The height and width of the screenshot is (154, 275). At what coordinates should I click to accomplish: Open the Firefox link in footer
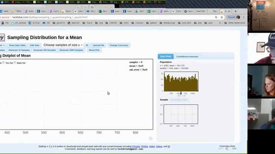coord(144,146)
